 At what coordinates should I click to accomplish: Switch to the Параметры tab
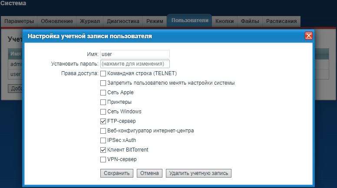(19, 21)
